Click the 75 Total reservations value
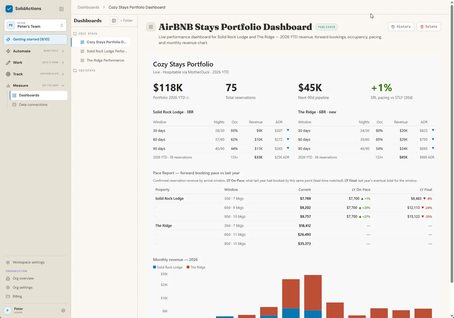Screen dimensions: 454x318 (231, 87)
